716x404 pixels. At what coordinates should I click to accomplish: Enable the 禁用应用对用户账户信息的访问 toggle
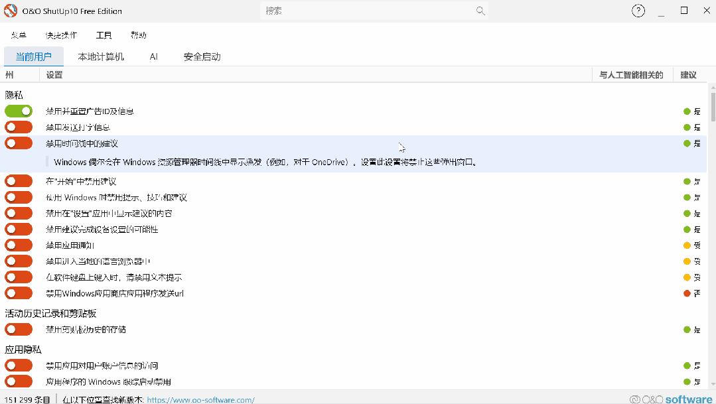[x=19, y=366]
